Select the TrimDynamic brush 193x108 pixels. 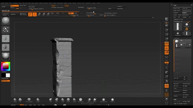point(81,100)
